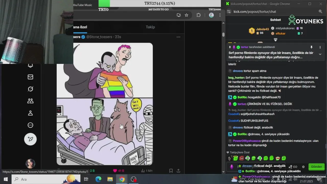Image resolution: width=327 pixels, height=184 pixels.
Task: Share the Stone_tossers post
Action: click(178, 171)
